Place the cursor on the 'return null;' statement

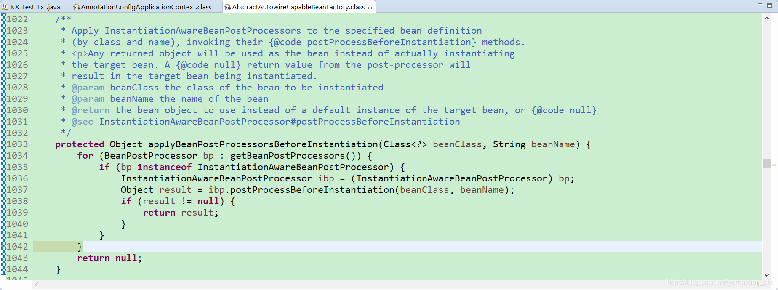click(x=109, y=258)
